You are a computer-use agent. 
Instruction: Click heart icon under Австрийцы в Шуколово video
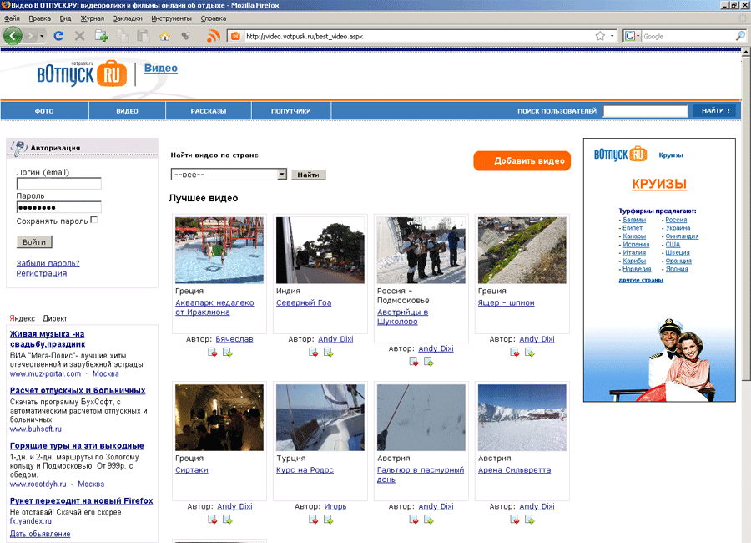coord(414,362)
